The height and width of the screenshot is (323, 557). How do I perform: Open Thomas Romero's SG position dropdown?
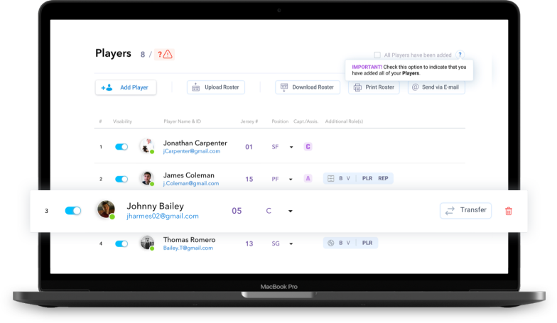click(291, 243)
